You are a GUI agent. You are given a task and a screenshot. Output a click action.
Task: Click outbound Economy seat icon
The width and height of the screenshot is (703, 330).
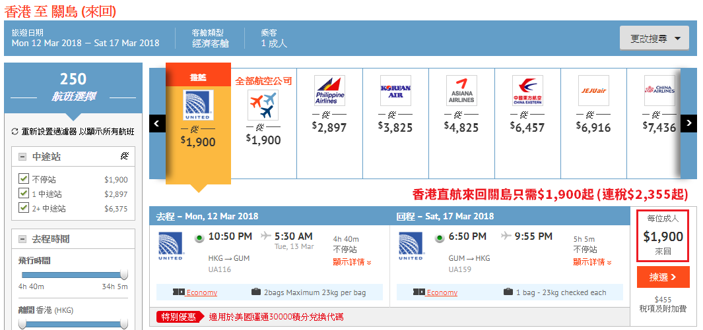pos(178,292)
